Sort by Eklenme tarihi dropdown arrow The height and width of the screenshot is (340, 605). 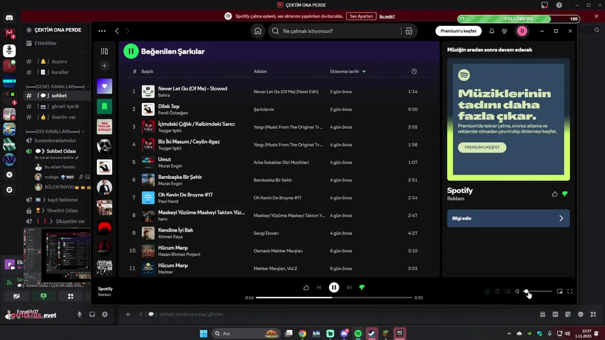(x=364, y=72)
